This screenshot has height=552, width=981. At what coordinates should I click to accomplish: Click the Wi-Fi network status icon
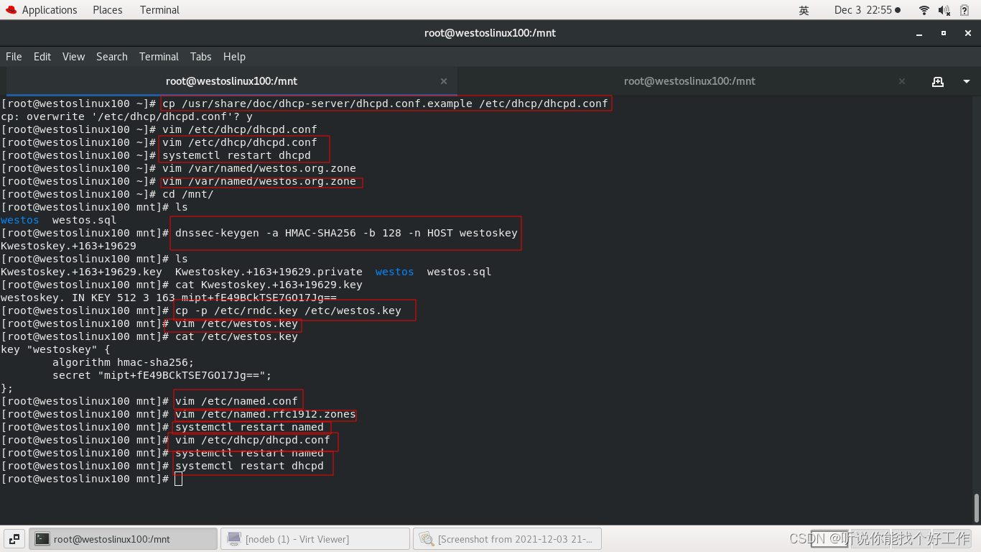(924, 10)
